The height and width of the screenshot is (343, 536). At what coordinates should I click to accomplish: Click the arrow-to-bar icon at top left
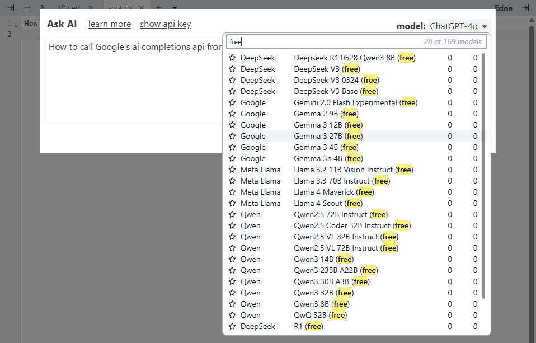pos(11,7)
